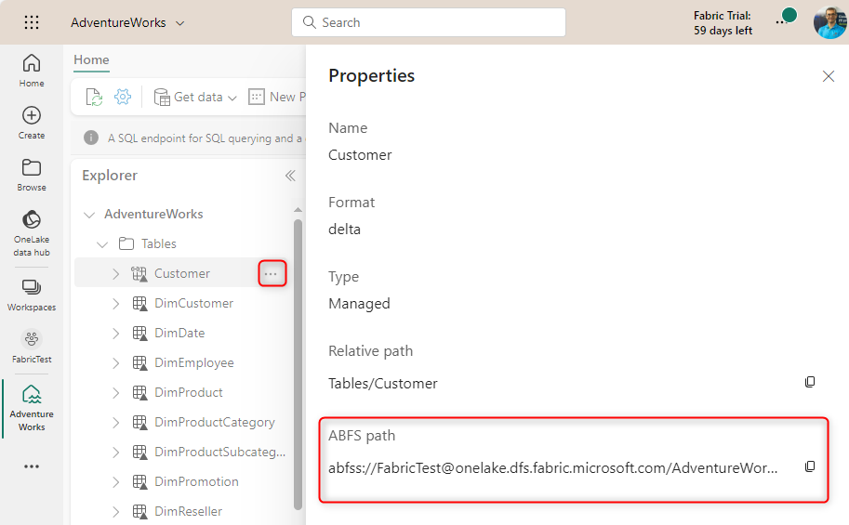Click the Search box
The image size is (849, 525).
(428, 22)
